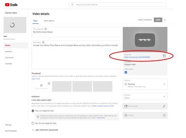Switch to the More options tab
This screenshot has height=138, width=186.
(49, 21)
